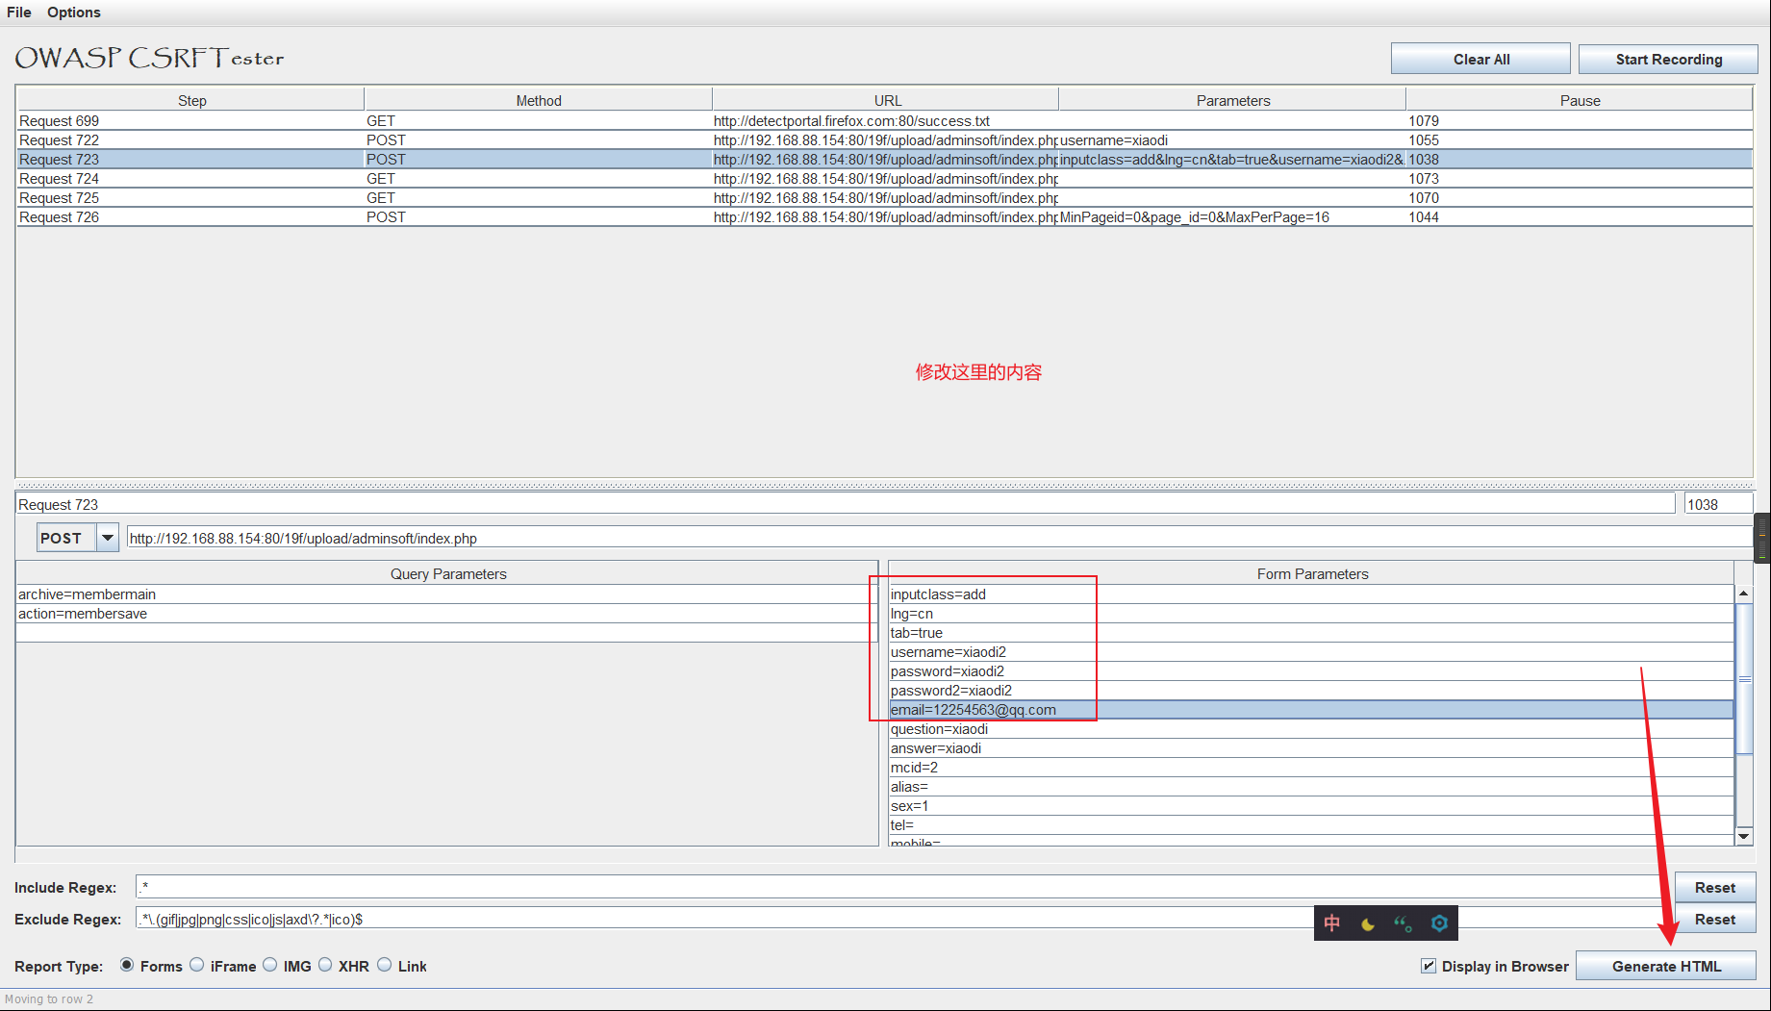Viewport: 1771px width, 1011px height.
Task: Click the detectportal.firefox.com URL cell
Action: pyautogui.click(x=885, y=120)
